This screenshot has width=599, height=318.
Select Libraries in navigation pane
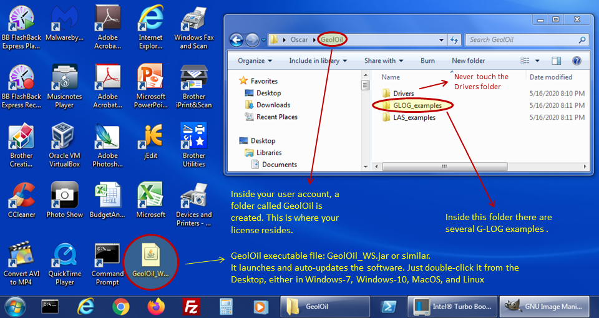pos(263,153)
